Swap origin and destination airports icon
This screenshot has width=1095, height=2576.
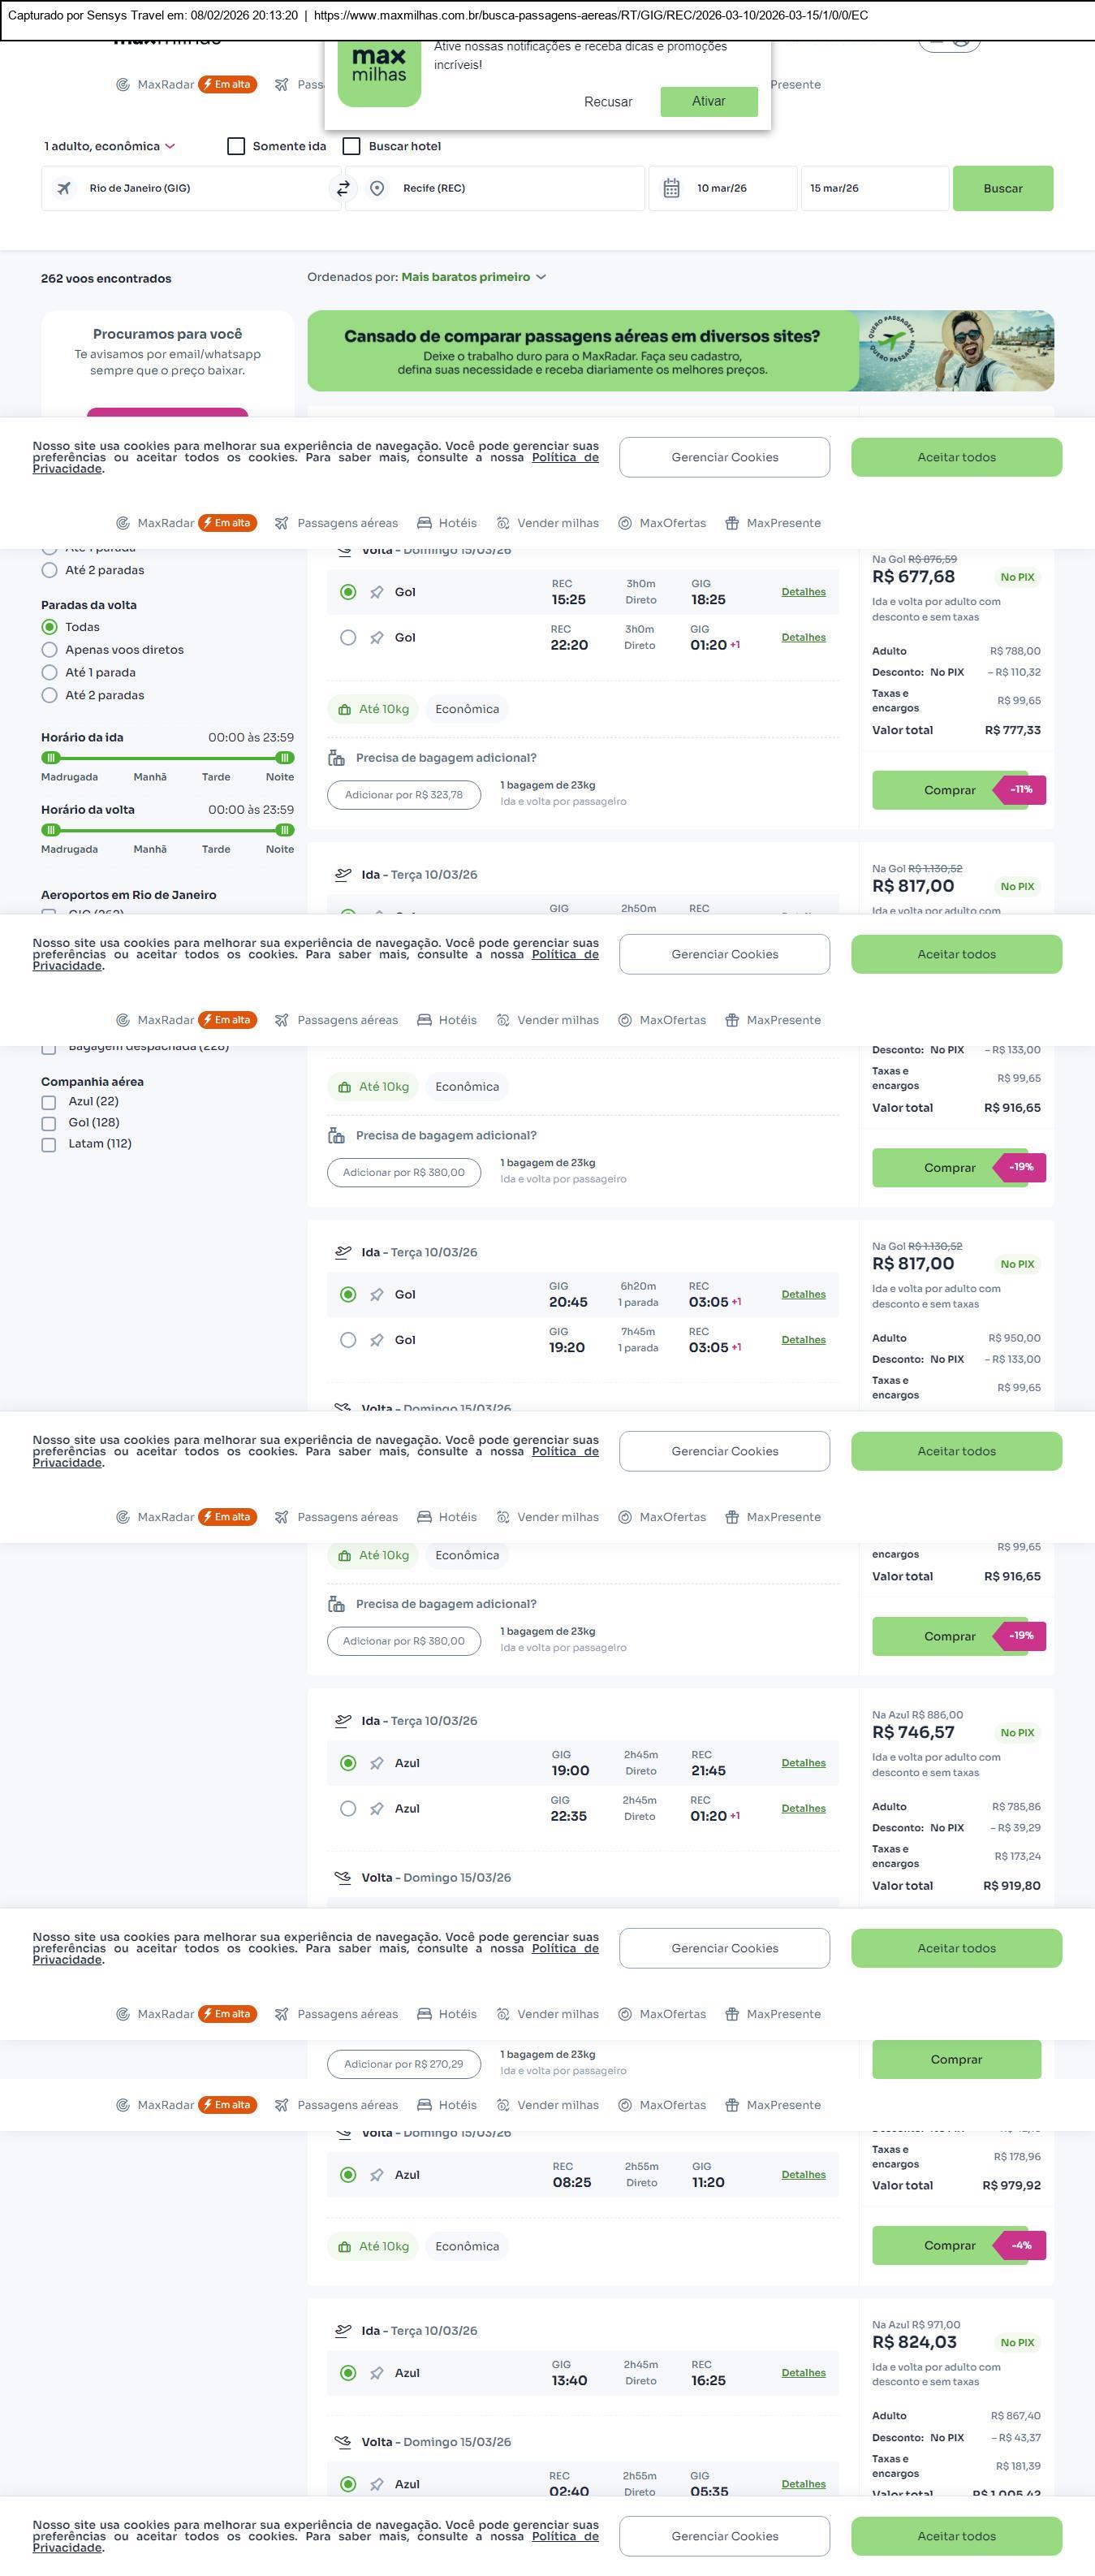343,188
